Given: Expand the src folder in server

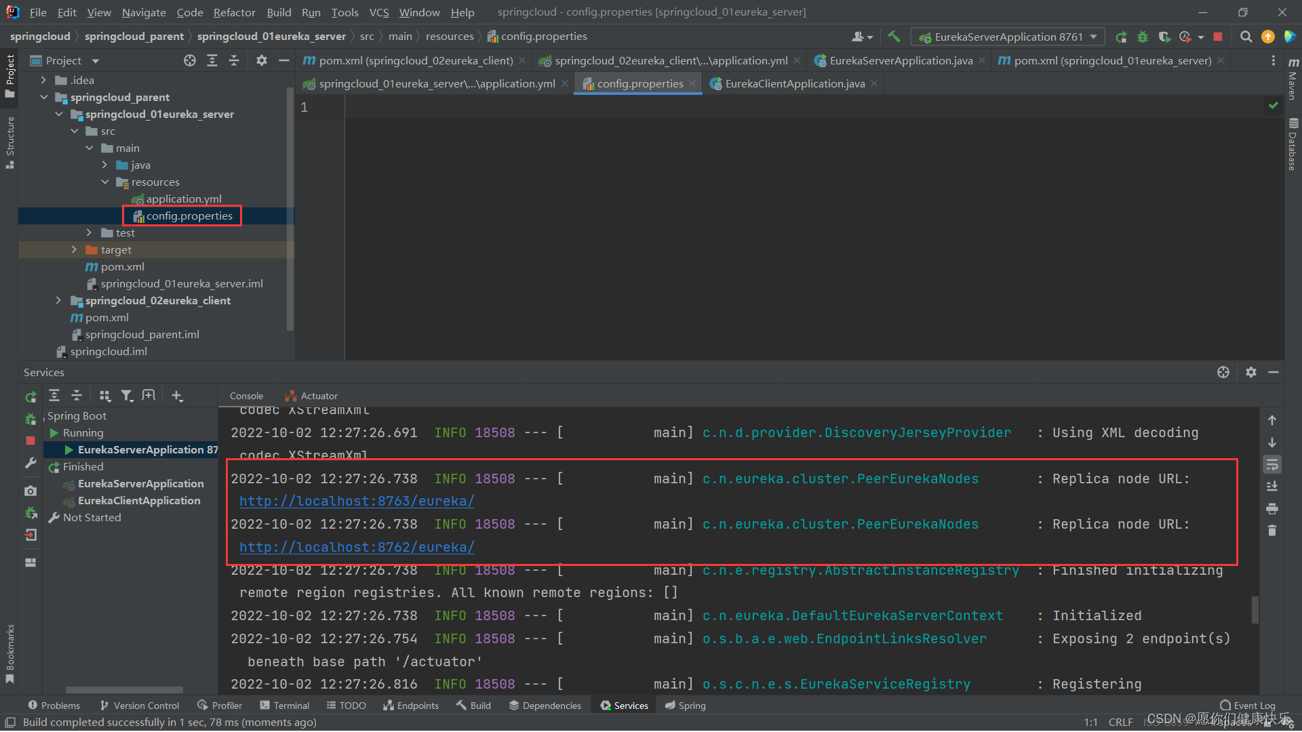Looking at the screenshot, I should click(76, 131).
